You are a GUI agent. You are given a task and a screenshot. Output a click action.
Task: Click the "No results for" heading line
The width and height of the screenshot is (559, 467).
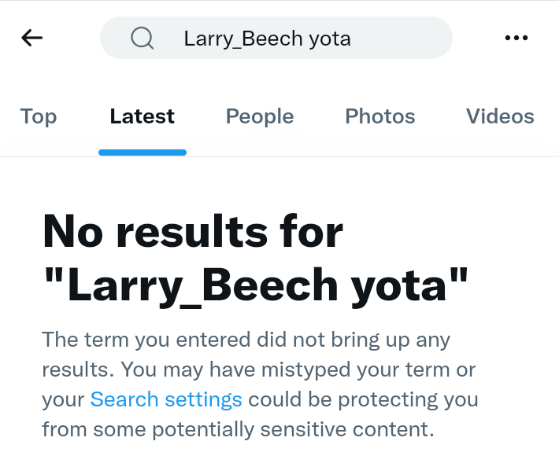click(193, 232)
